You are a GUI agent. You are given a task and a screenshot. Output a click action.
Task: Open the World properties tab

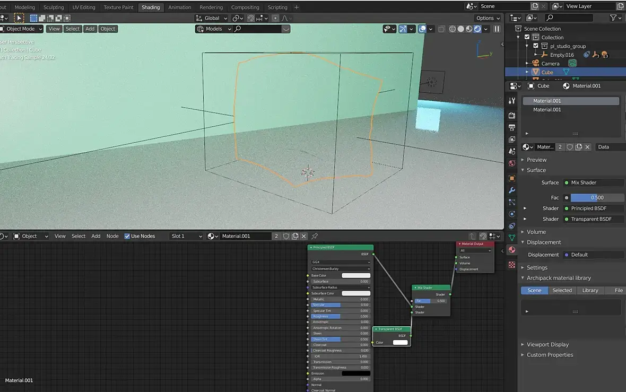point(512,163)
